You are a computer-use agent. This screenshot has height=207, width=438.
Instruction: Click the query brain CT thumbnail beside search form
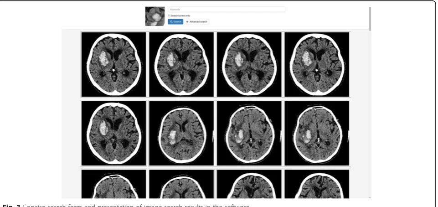click(x=155, y=16)
